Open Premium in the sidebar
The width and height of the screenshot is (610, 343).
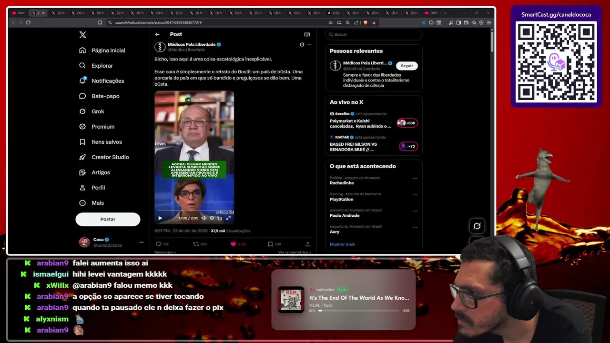pos(97,127)
